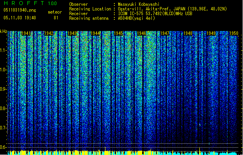243x155 pixels.
Task: Click the 1942 time marker
Action: point(49,33)
